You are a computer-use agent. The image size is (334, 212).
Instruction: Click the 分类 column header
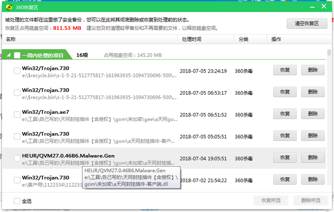coord(243,40)
